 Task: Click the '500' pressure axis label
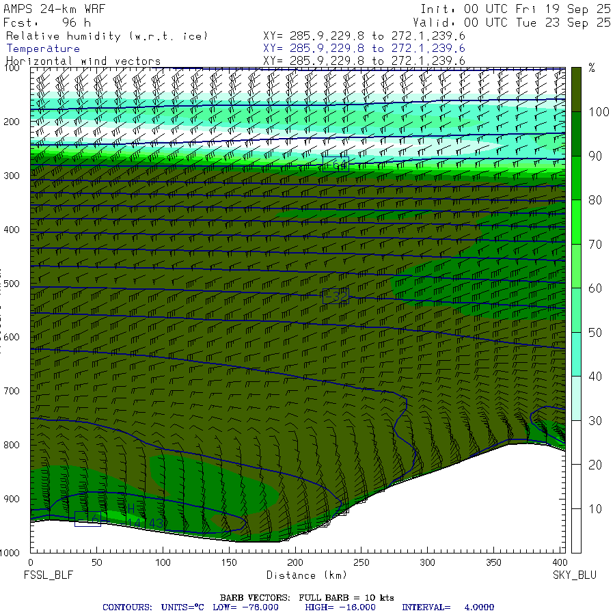[x=12, y=284]
